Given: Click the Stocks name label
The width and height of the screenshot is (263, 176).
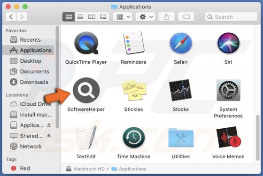Looking at the screenshot, I should click(181, 110).
